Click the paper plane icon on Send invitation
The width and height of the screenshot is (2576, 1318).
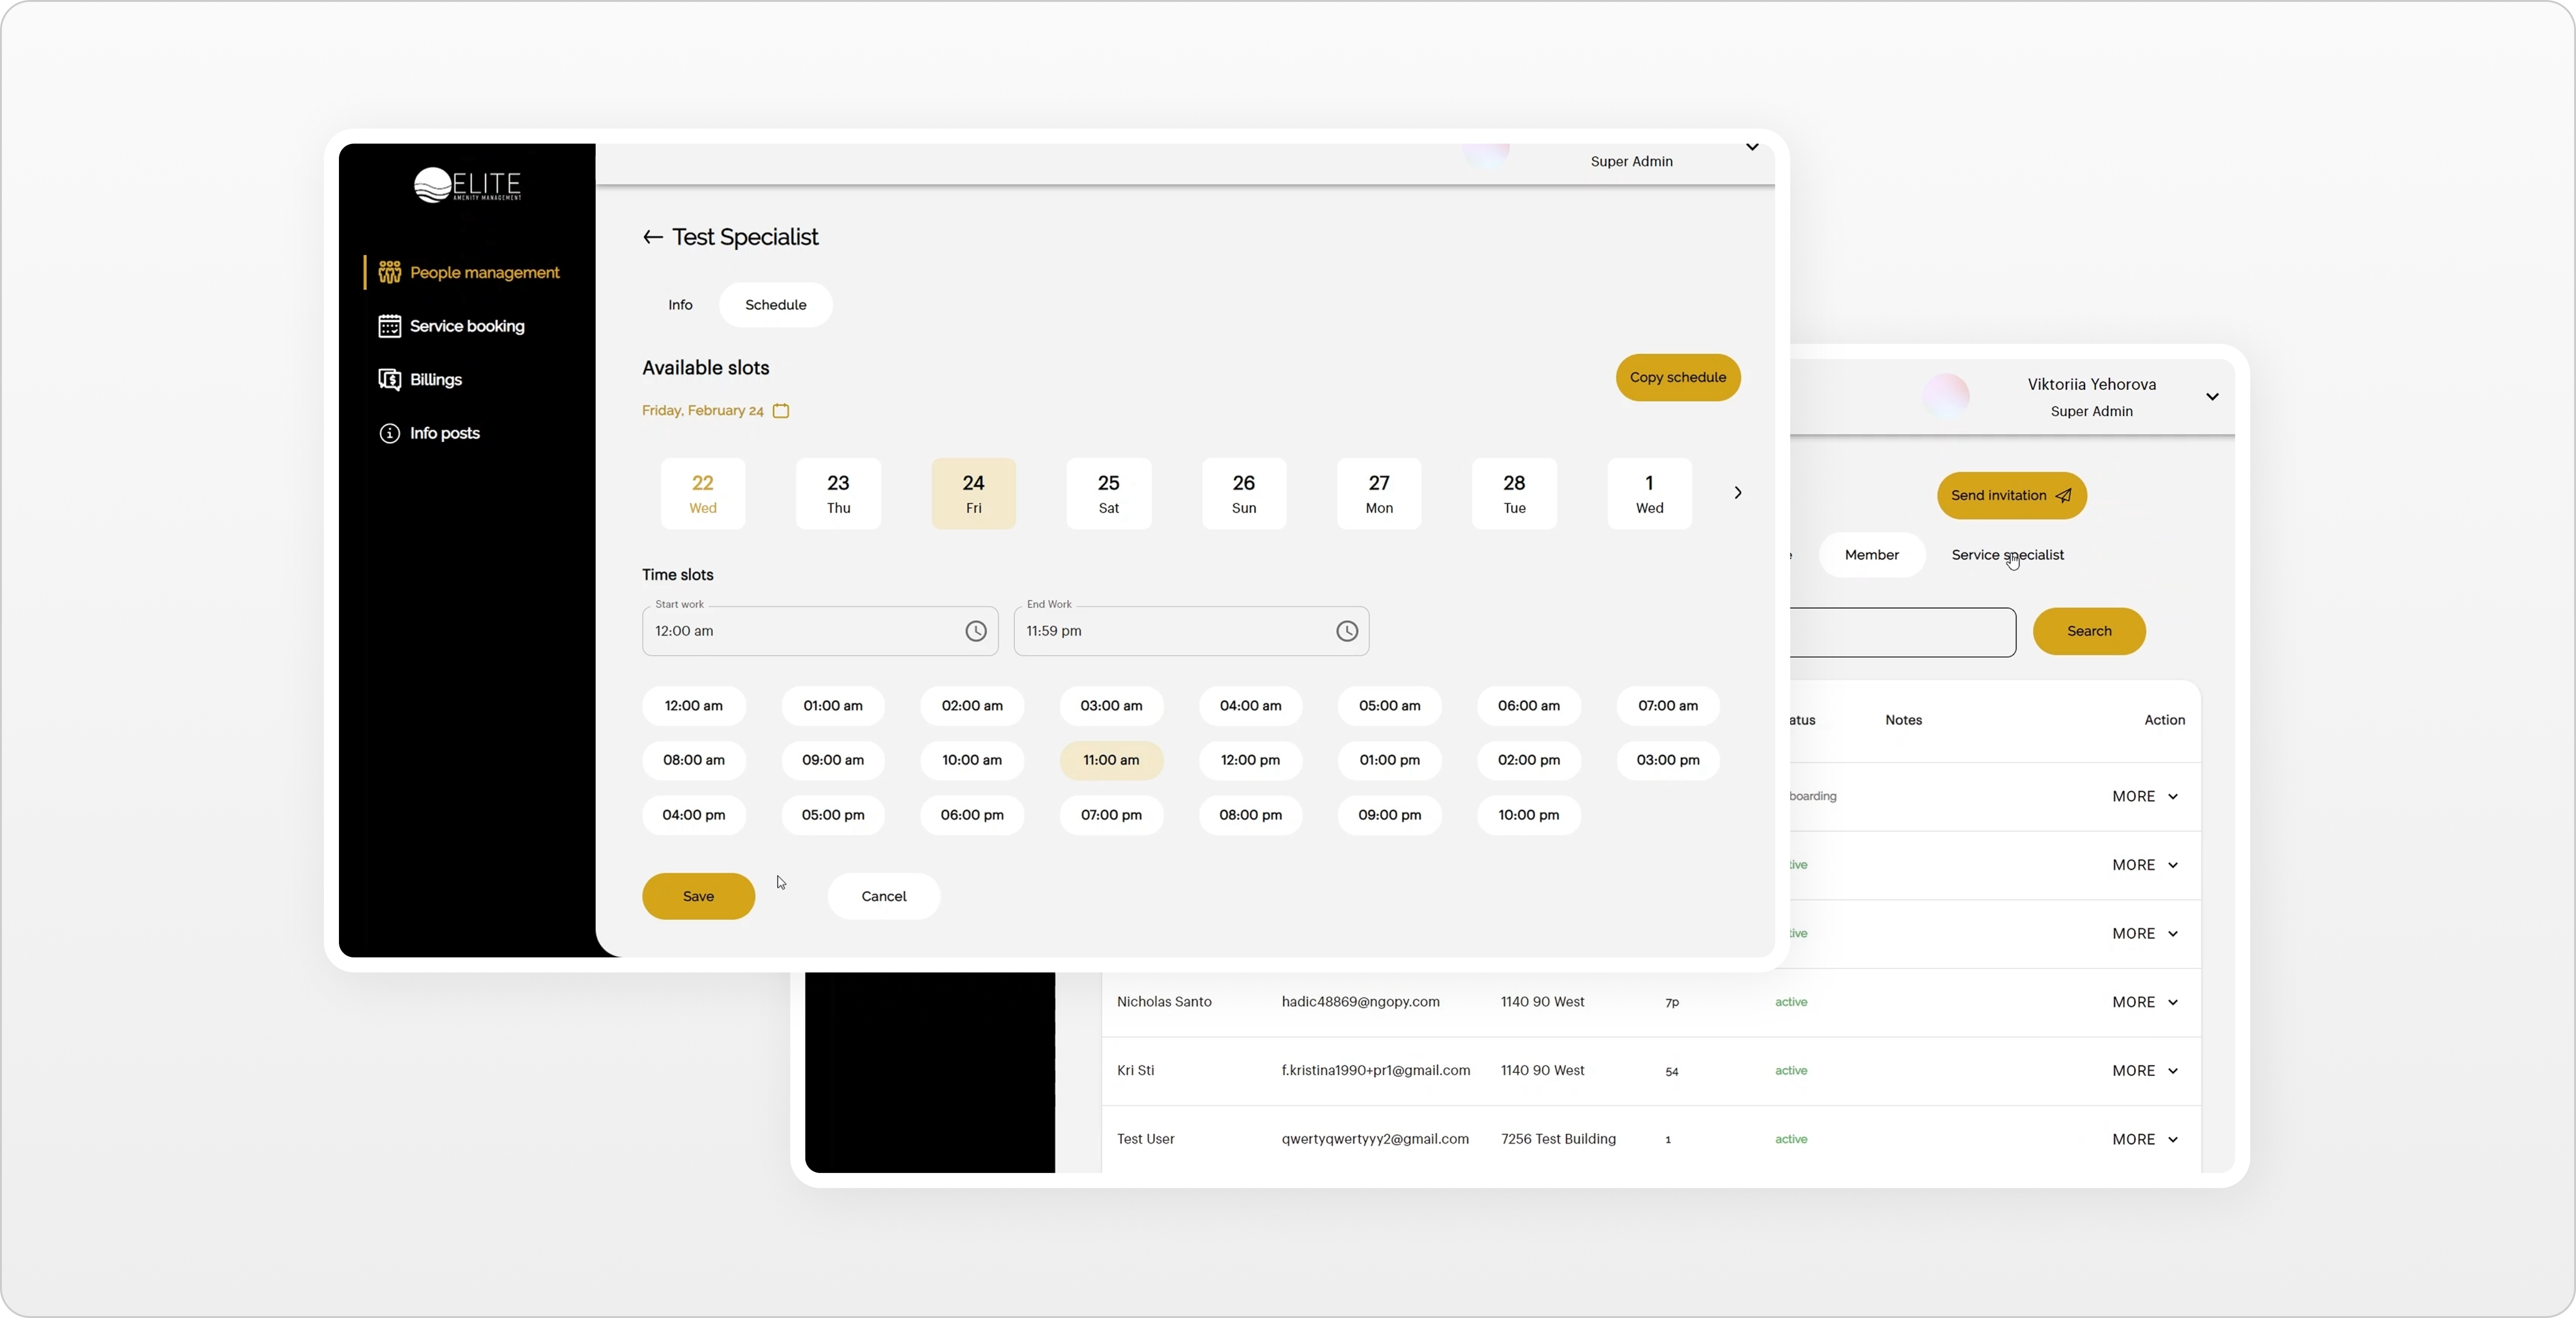pyautogui.click(x=2063, y=495)
